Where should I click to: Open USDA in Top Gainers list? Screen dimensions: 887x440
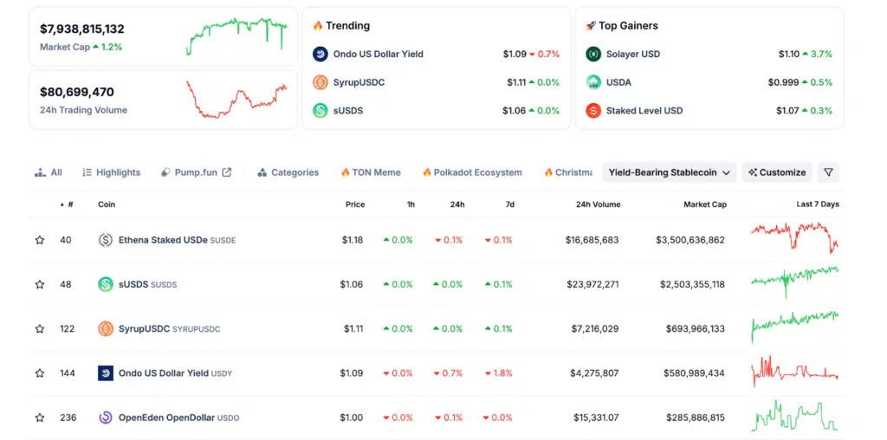click(618, 82)
